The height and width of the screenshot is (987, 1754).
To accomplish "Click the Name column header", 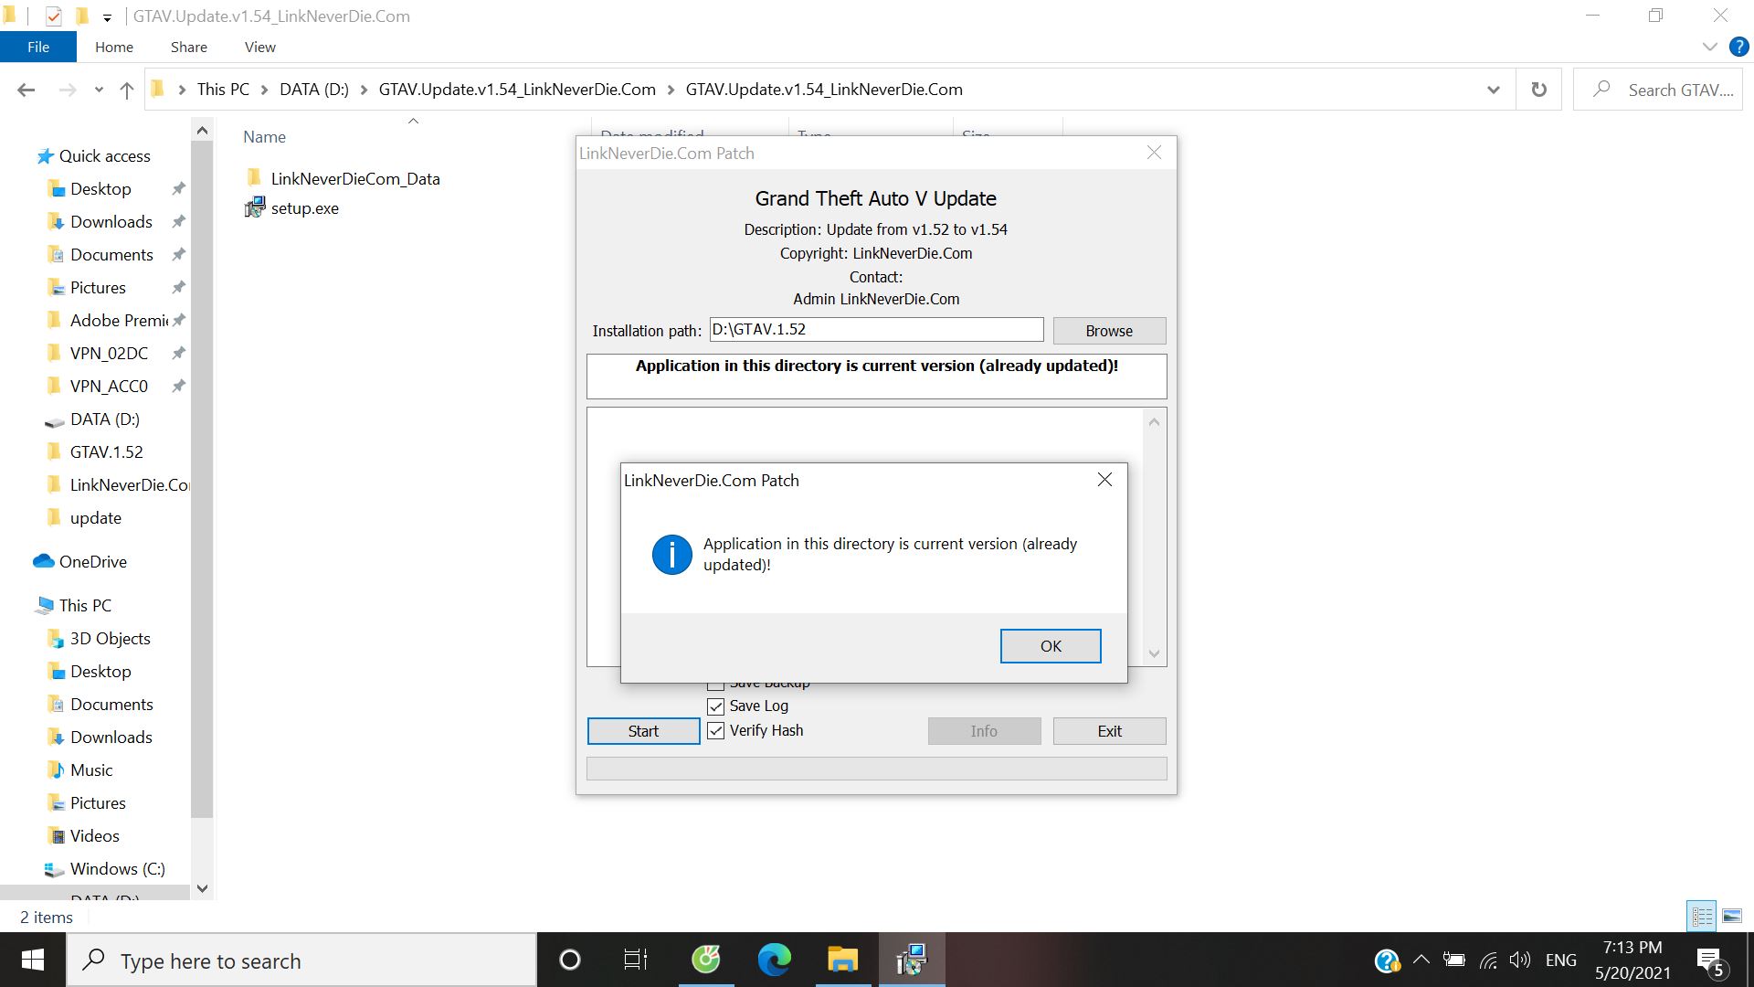I will tap(264, 137).
